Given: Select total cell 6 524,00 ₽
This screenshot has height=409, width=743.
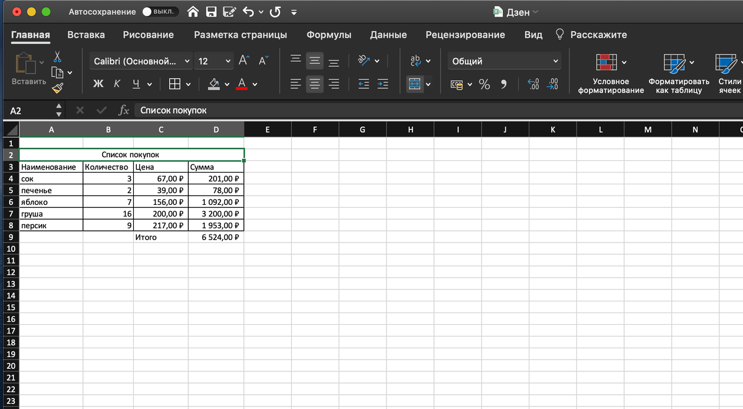Looking at the screenshot, I should (216, 237).
